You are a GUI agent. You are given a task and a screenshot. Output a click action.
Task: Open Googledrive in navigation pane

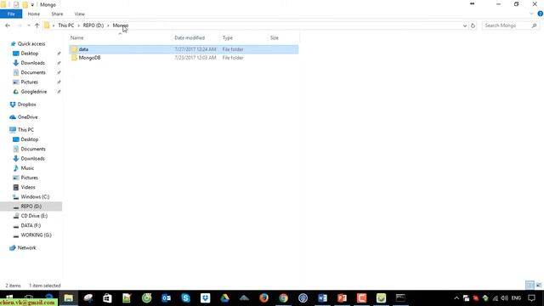coord(34,92)
